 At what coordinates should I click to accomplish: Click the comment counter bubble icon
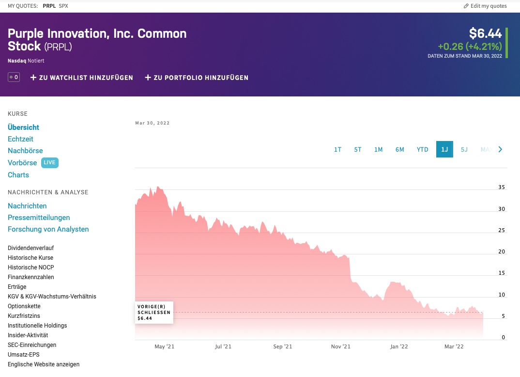click(14, 77)
